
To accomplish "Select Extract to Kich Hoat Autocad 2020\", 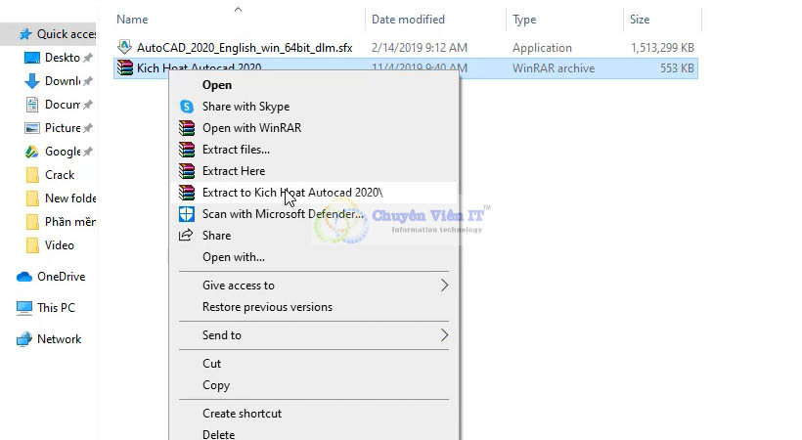I will pyautogui.click(x=291, y=193).
